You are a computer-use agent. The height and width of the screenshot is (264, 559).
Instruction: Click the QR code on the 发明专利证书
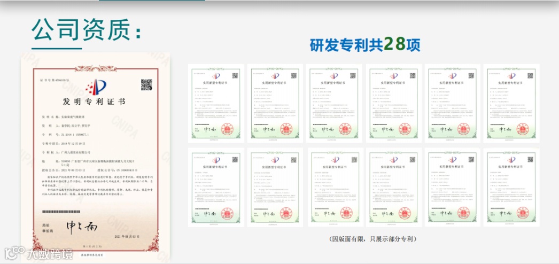coord(146,85)
